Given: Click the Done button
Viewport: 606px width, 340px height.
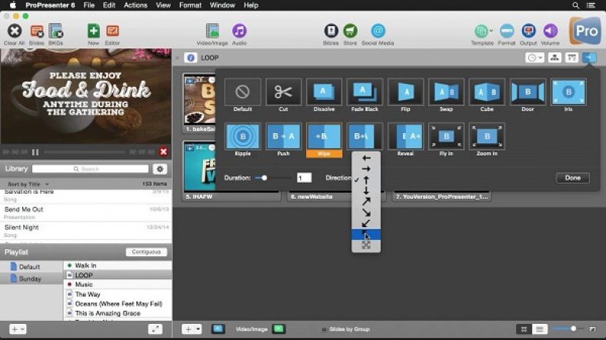Looking at the screenshot, I should click(x=572, y=178).
